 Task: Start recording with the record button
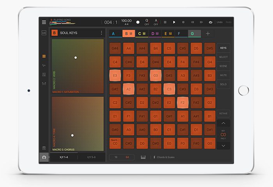[x=183, y=22]
